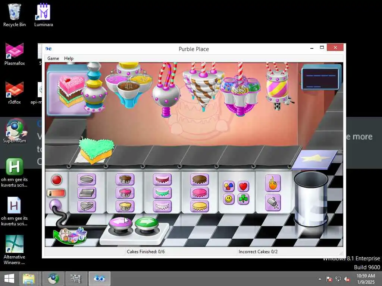Click the round red button on control panel
Screen dimensions: 382x286
click(x=57, y=180)
